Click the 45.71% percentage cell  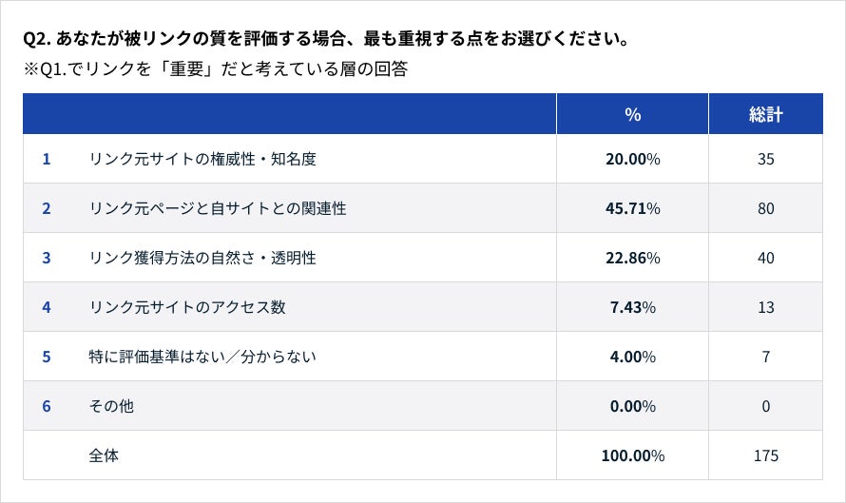pos(632,208)
